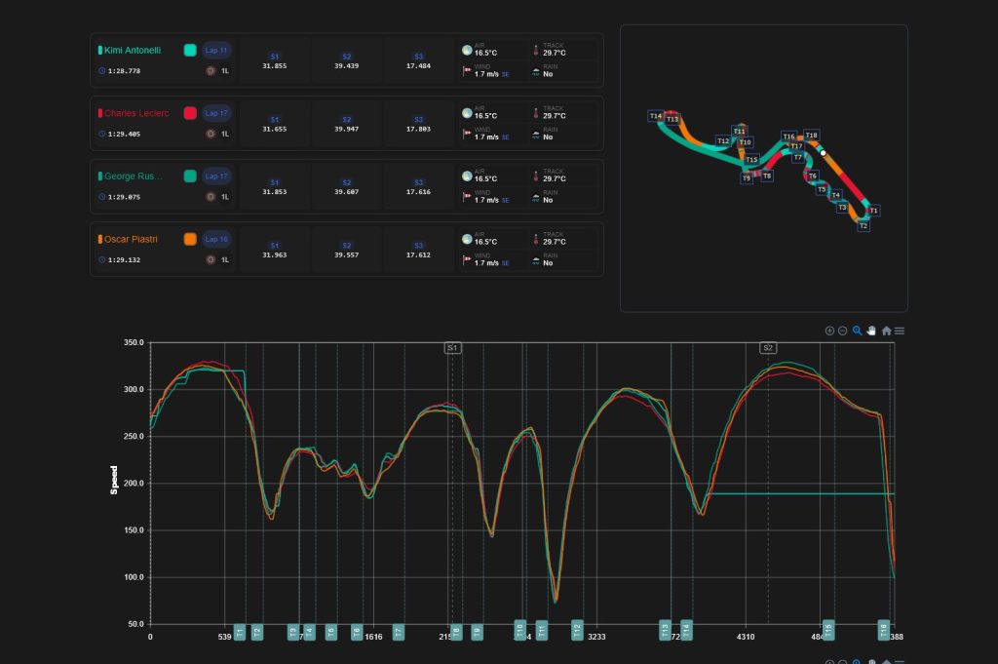This screenshot has width=998, height=664.
Task: Click Charles Leclerc's driver name
Action: (136, 113)
